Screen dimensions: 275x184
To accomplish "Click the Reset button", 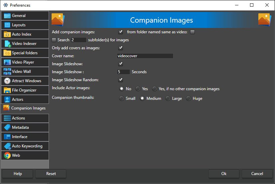I will (51, 174).
